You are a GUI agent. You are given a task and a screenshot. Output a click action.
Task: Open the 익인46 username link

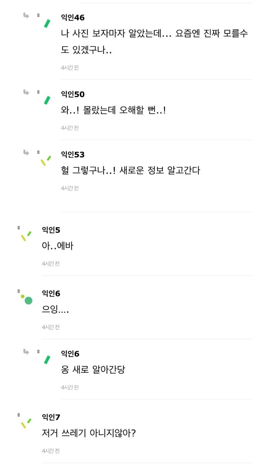73,18
